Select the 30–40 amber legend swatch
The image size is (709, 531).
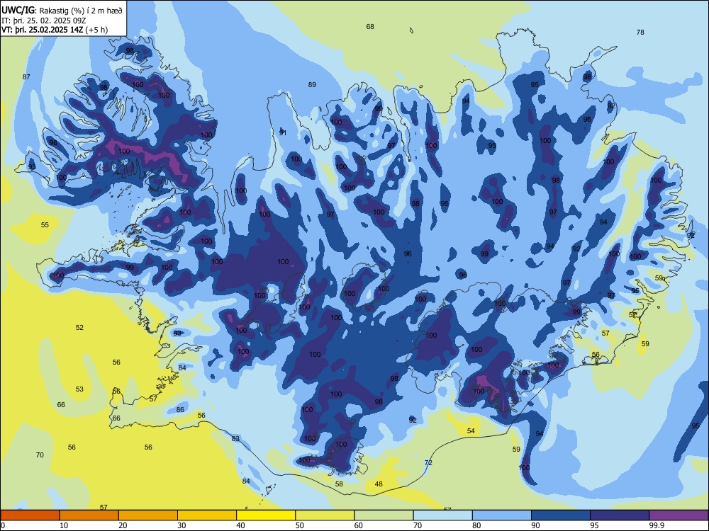coord(207,515)
